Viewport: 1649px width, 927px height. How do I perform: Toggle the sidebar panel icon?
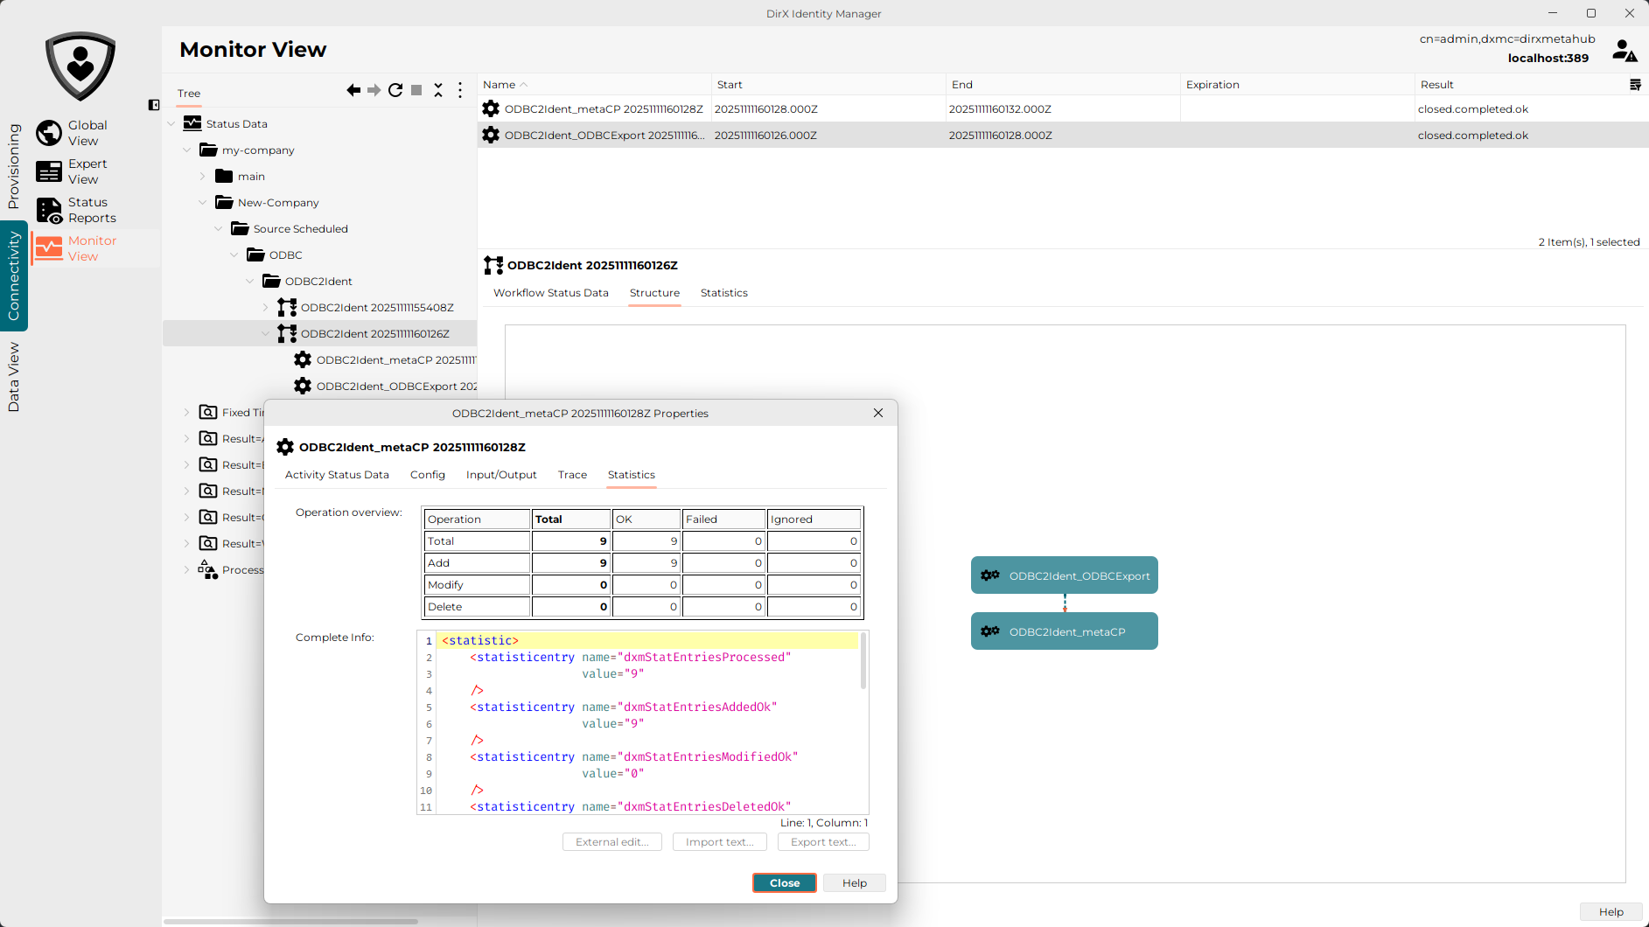coord(154,105)
